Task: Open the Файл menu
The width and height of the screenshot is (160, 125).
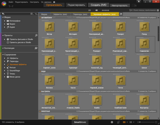Action: [x=11, y=2]
